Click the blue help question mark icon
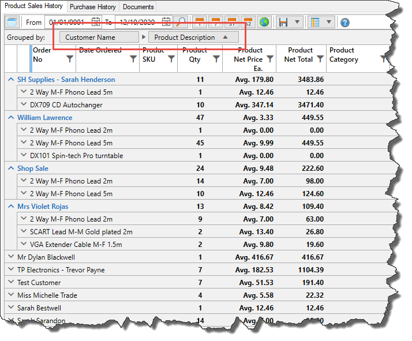The width and height of the screenshot is (412, 341). click(345, 23)
